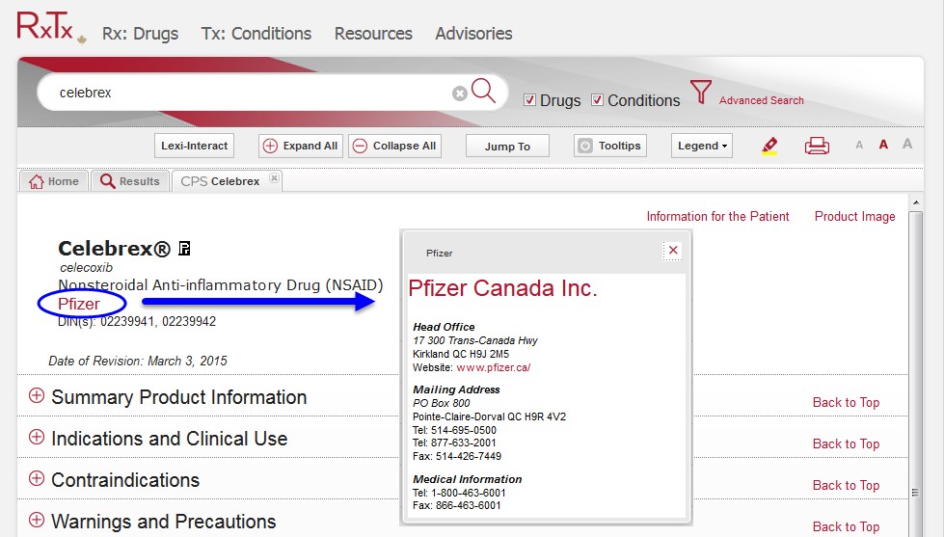Click Back to Top beside Indications and Clinical Use
This screenshot has height=537, width=944.
846,444
